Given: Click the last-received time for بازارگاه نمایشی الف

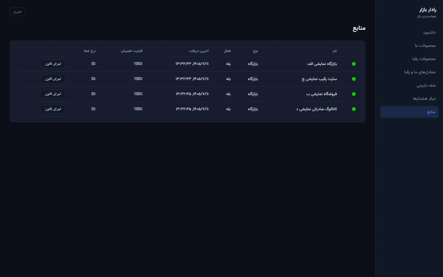Looking at the screenshot, I should (192, 64).
